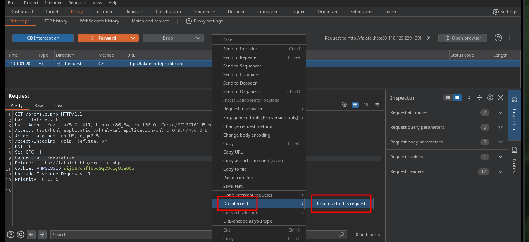This screenshot has height=242, width=529.
Task: Switch to the HTTP history tab
Action: pos(54,21)
